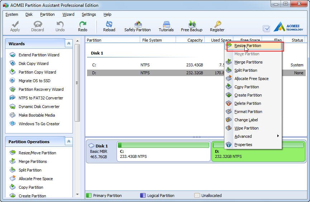Choose Create Partition from context menu
Screen dimensions: 310x202
[x=253, y=95]
